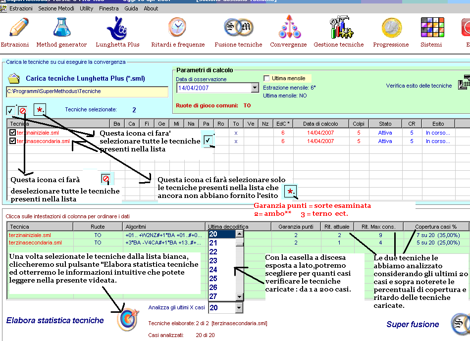Select terzinasecondaria.sml row in statistics table
470x341 pixels.
point(237,243)
